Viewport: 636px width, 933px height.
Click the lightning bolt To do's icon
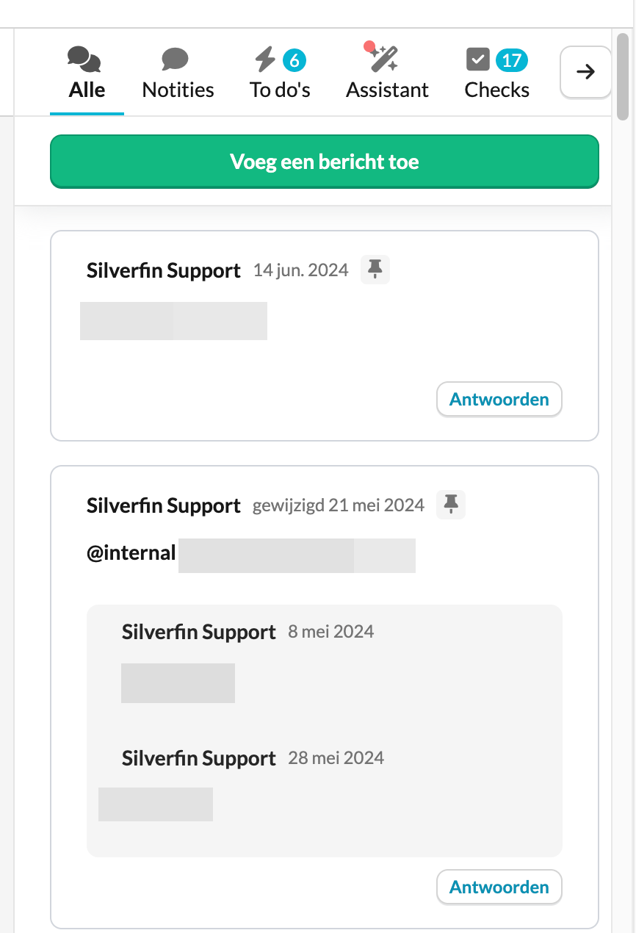point(264,59)
